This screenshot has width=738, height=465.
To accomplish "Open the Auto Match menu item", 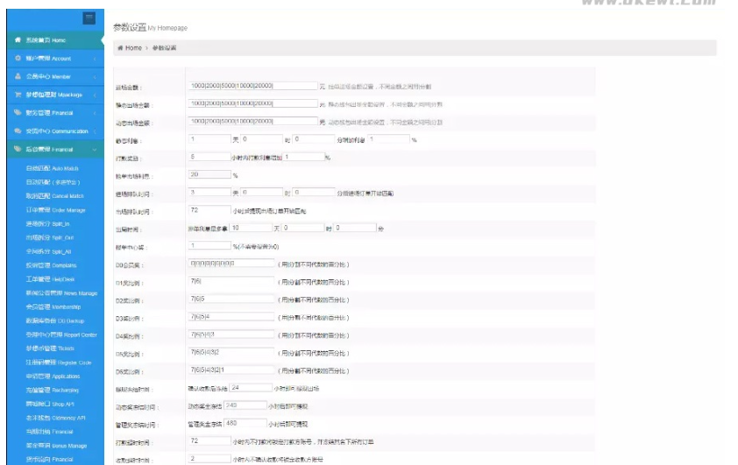I will 53,168.
